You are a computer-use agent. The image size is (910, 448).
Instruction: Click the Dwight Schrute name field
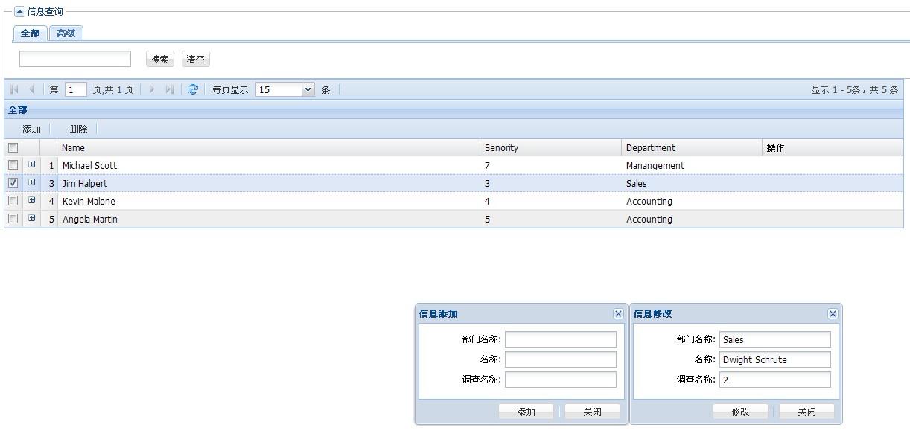775,359
